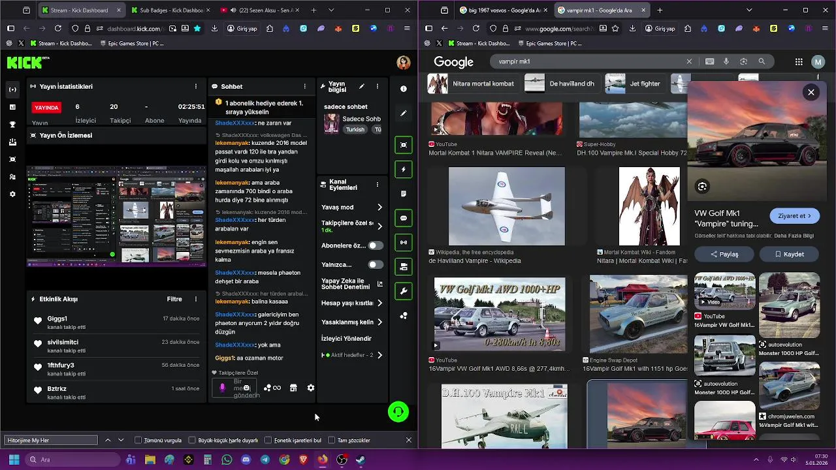Image resolution: width=836 pixels, height=470 pixels.
Task: Edit stream info with the pencil icon
Action: pos(361,86)
